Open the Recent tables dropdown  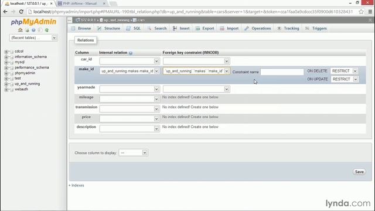point(33,38)
